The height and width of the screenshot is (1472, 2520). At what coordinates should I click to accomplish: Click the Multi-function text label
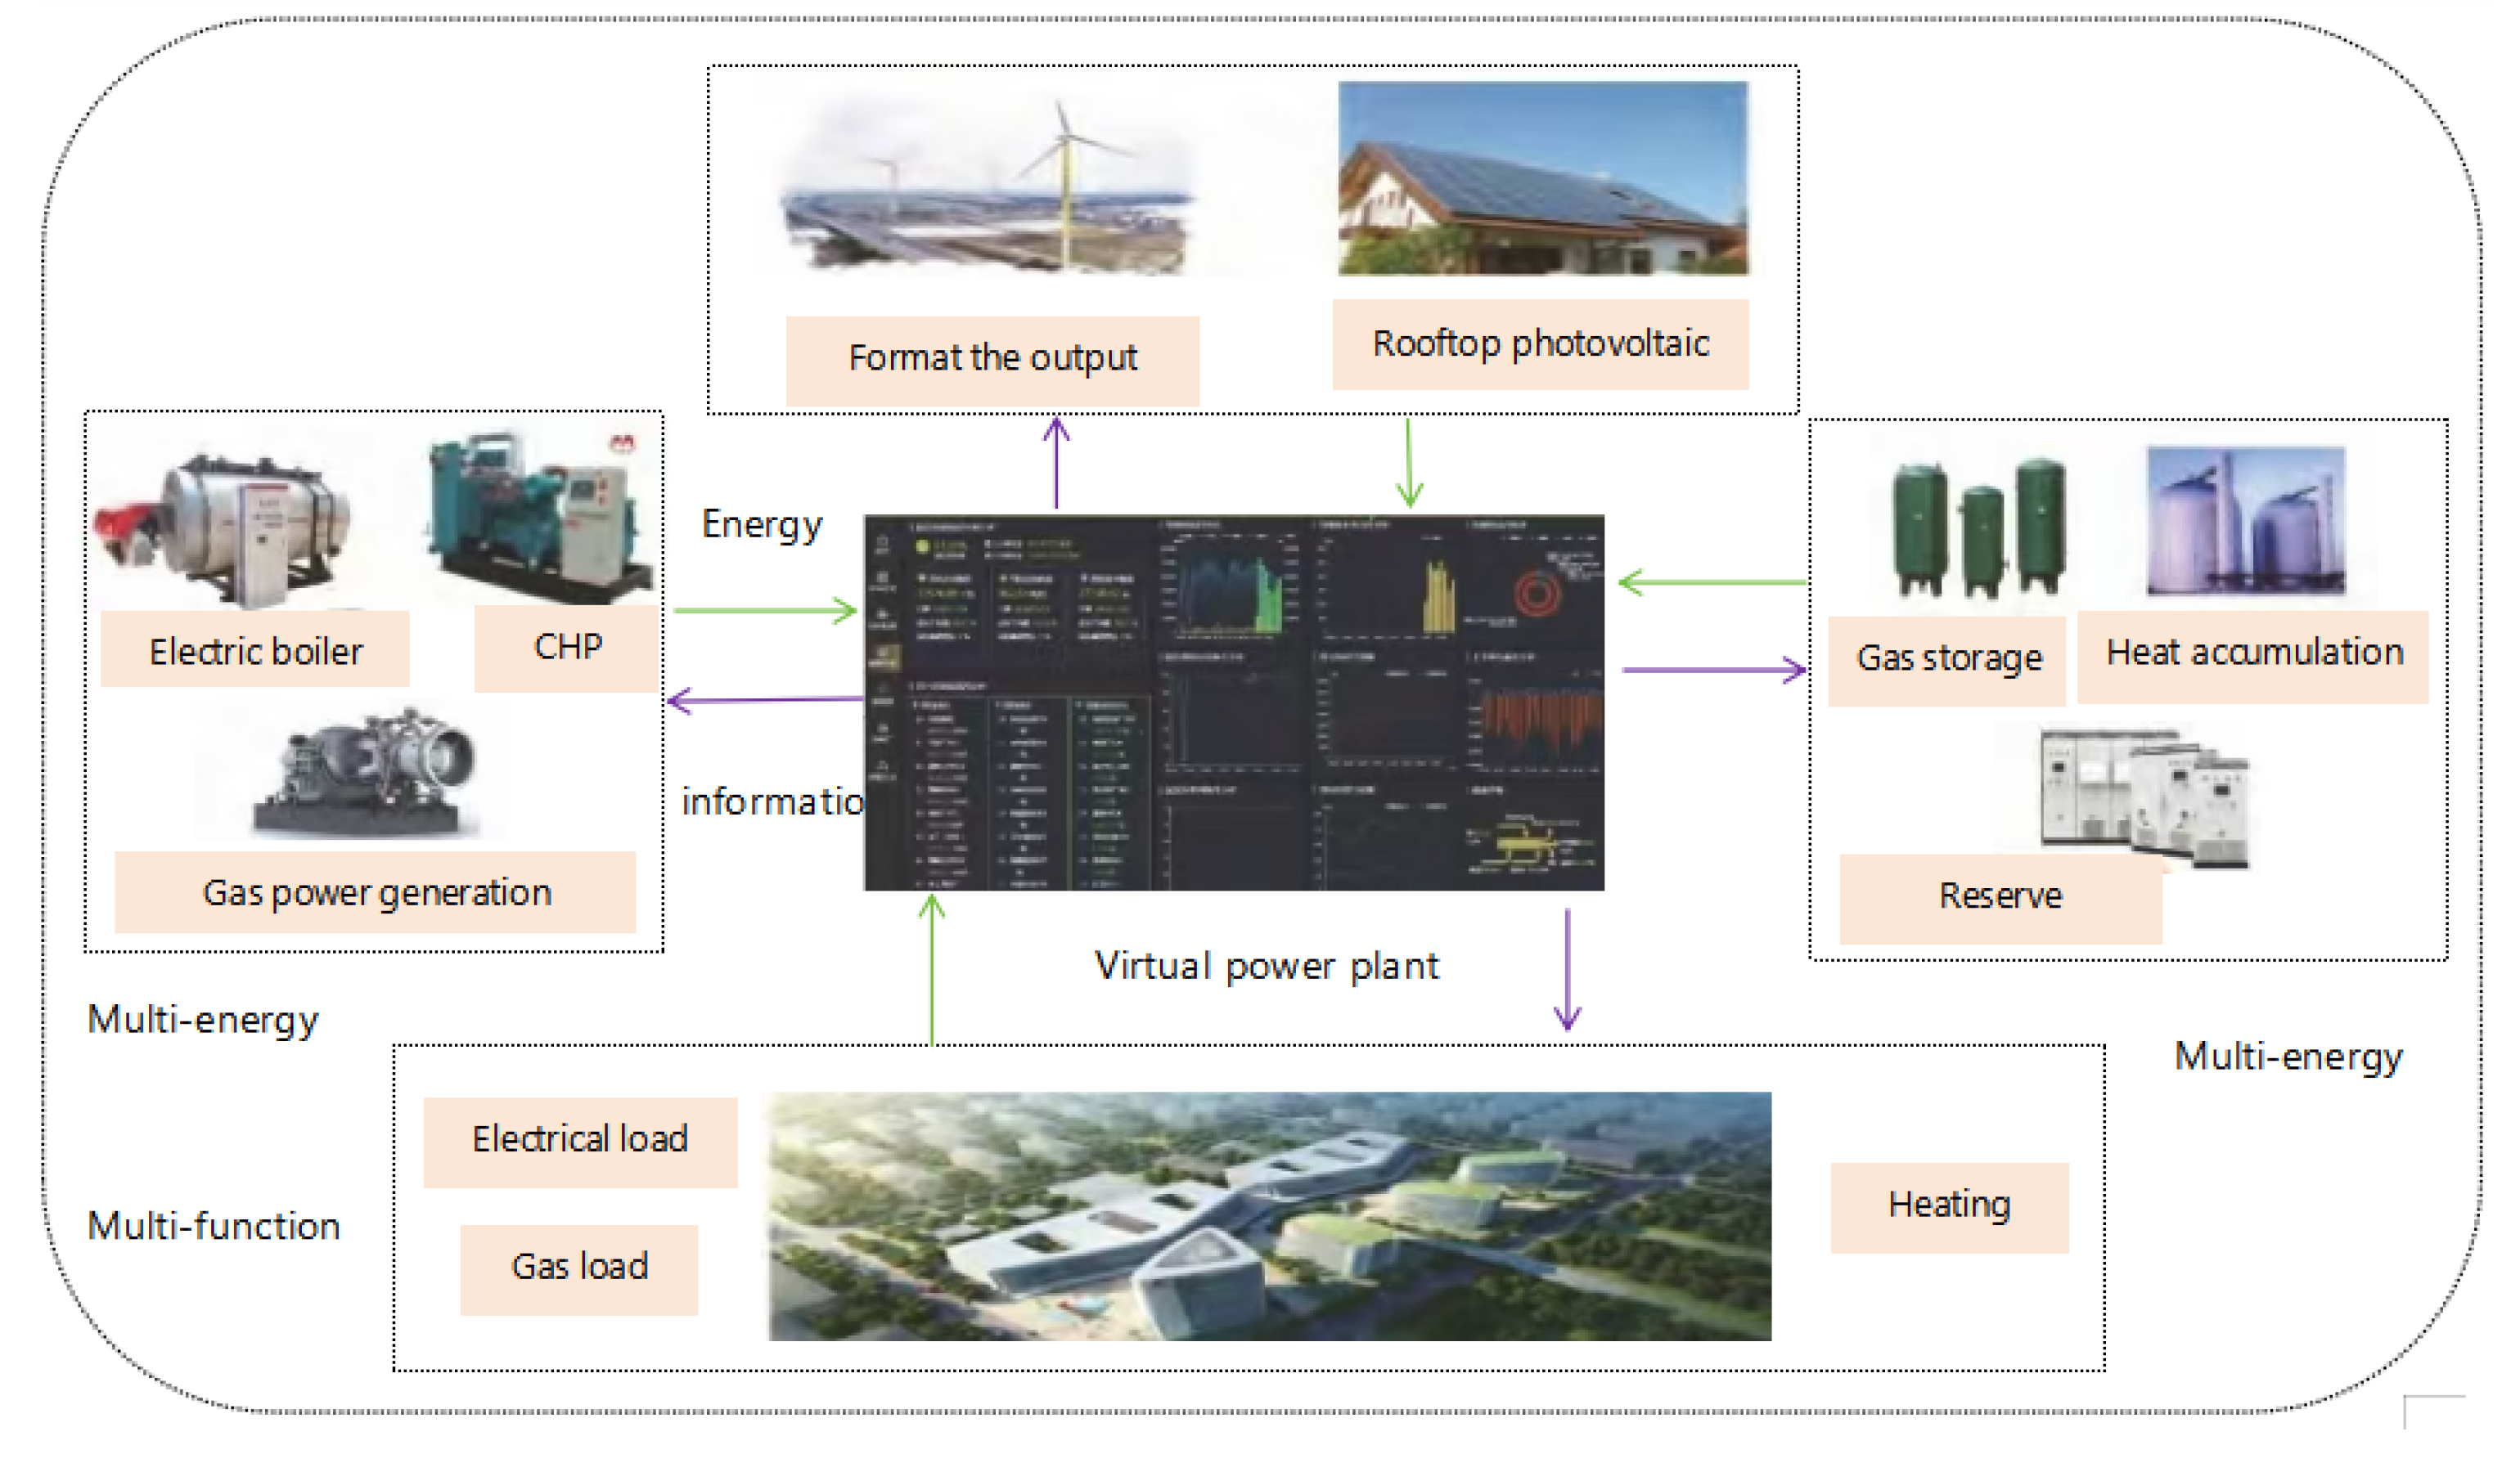point(214,1226)
